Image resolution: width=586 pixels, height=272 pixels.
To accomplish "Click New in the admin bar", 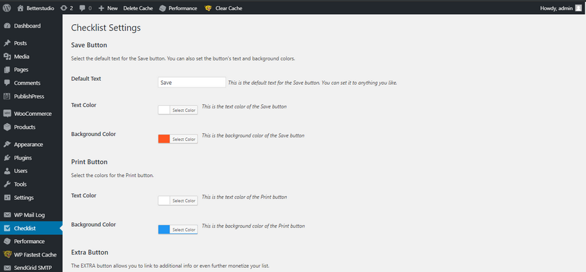I will click(112, 8).
